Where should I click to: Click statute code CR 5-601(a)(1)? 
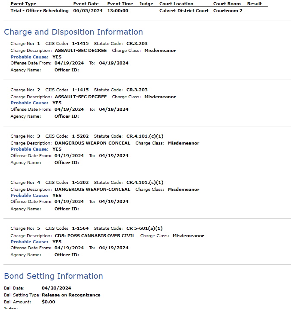pyautogui.click(x=145, y=229)
